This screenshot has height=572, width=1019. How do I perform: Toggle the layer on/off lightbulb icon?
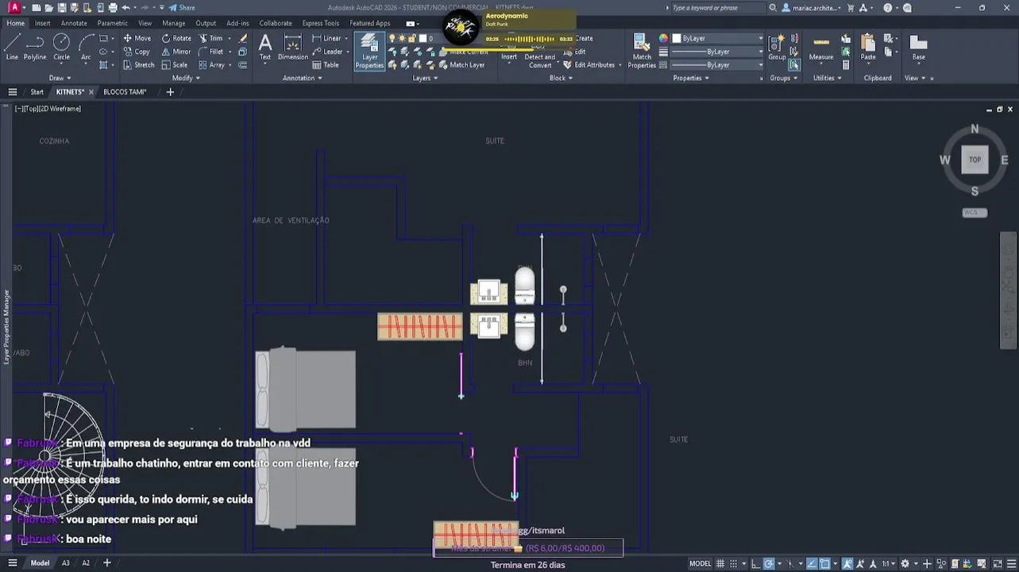392,38
